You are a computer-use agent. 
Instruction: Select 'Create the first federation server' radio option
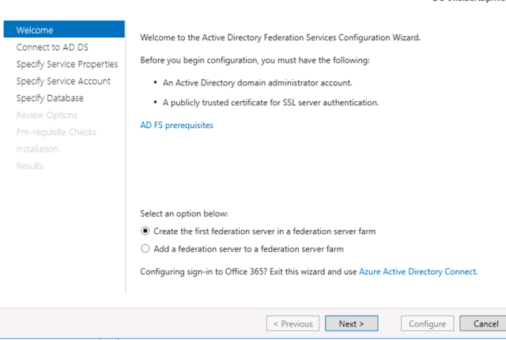click(145, 231)
